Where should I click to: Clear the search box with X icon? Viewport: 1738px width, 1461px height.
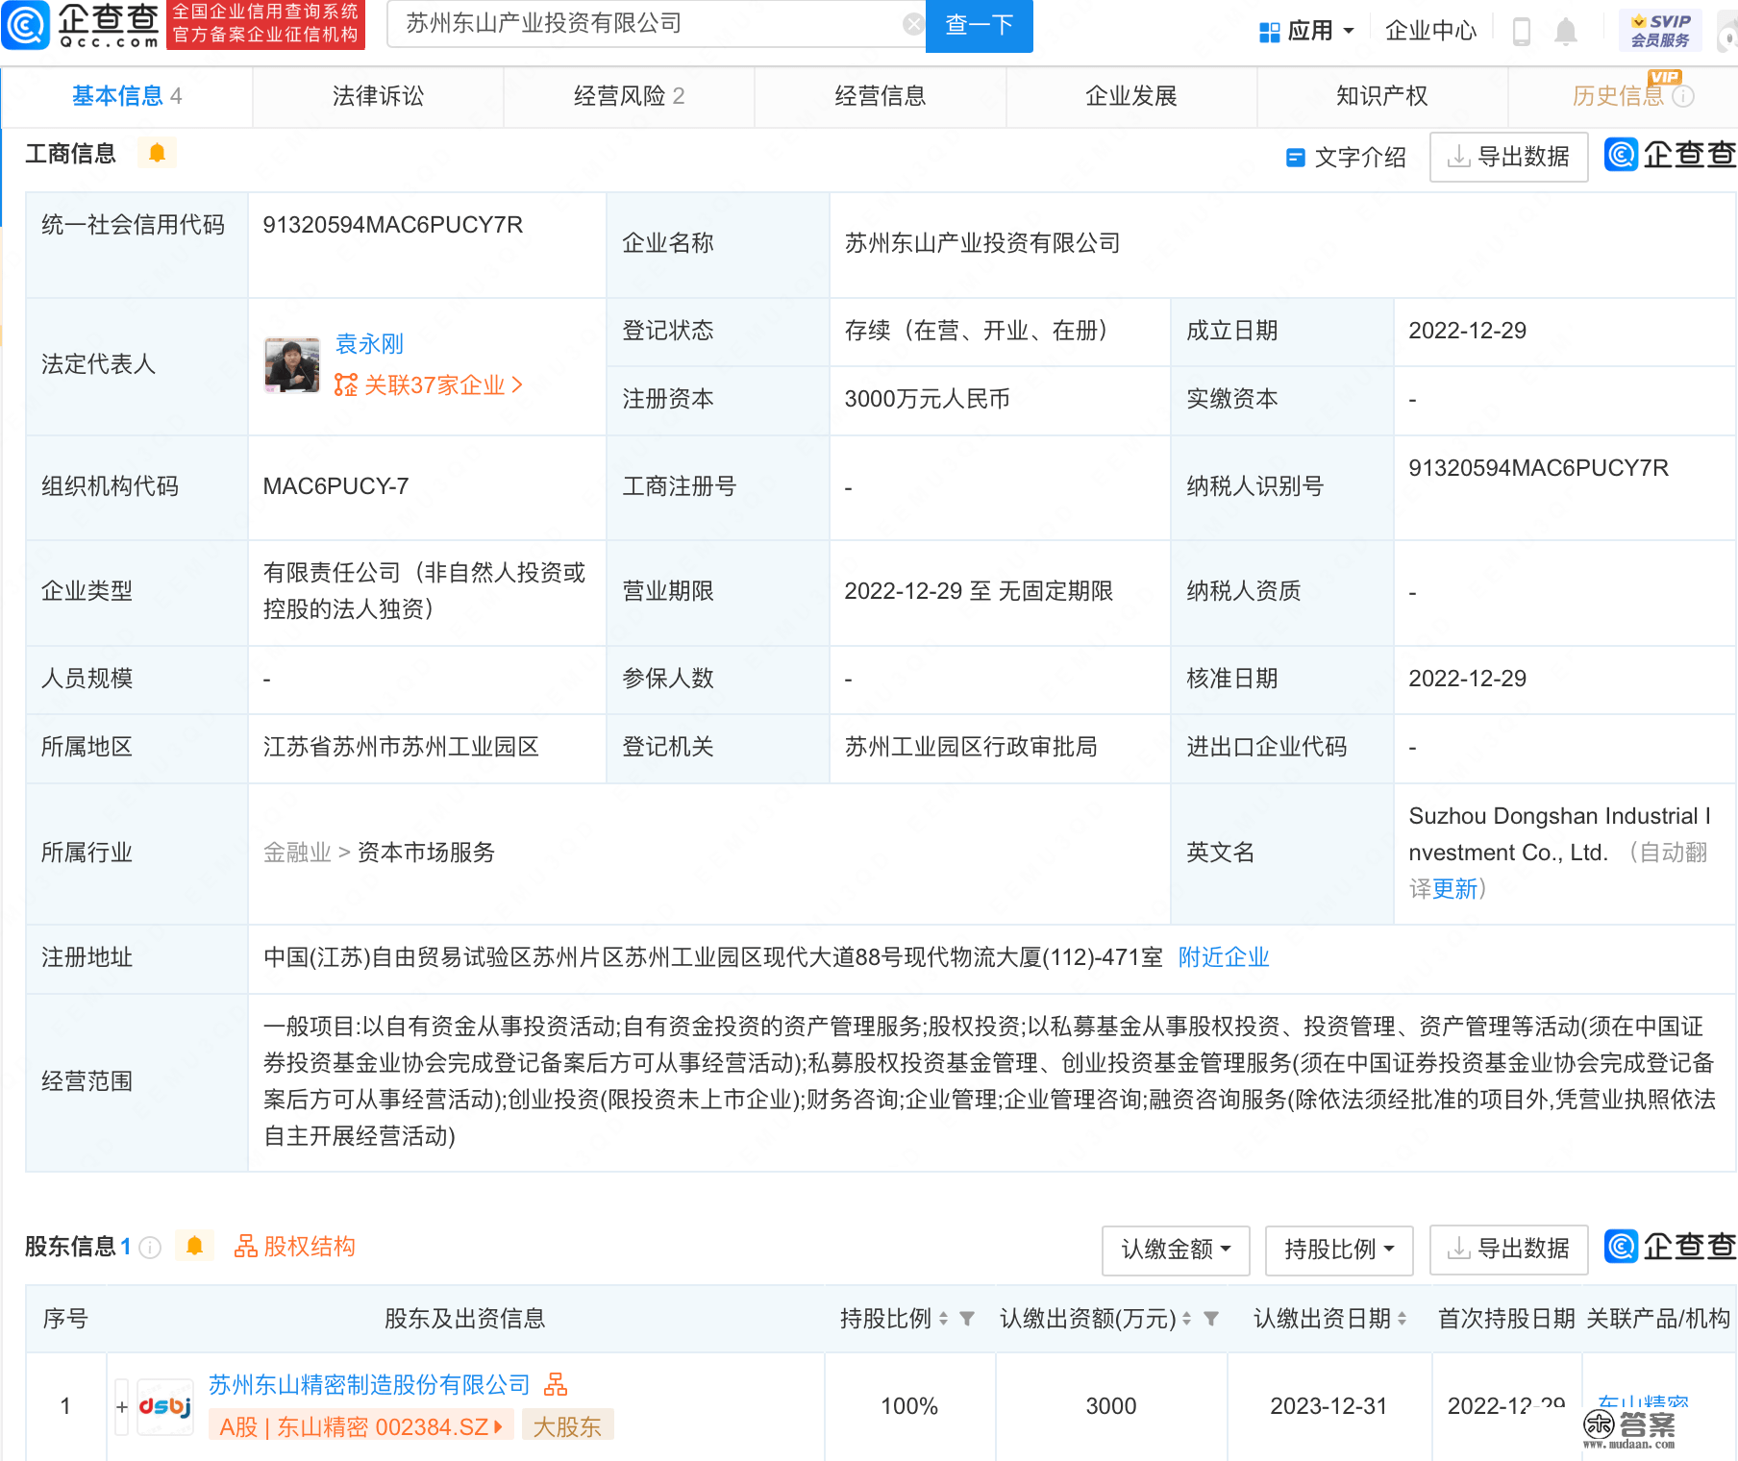(x=913, y=24)
